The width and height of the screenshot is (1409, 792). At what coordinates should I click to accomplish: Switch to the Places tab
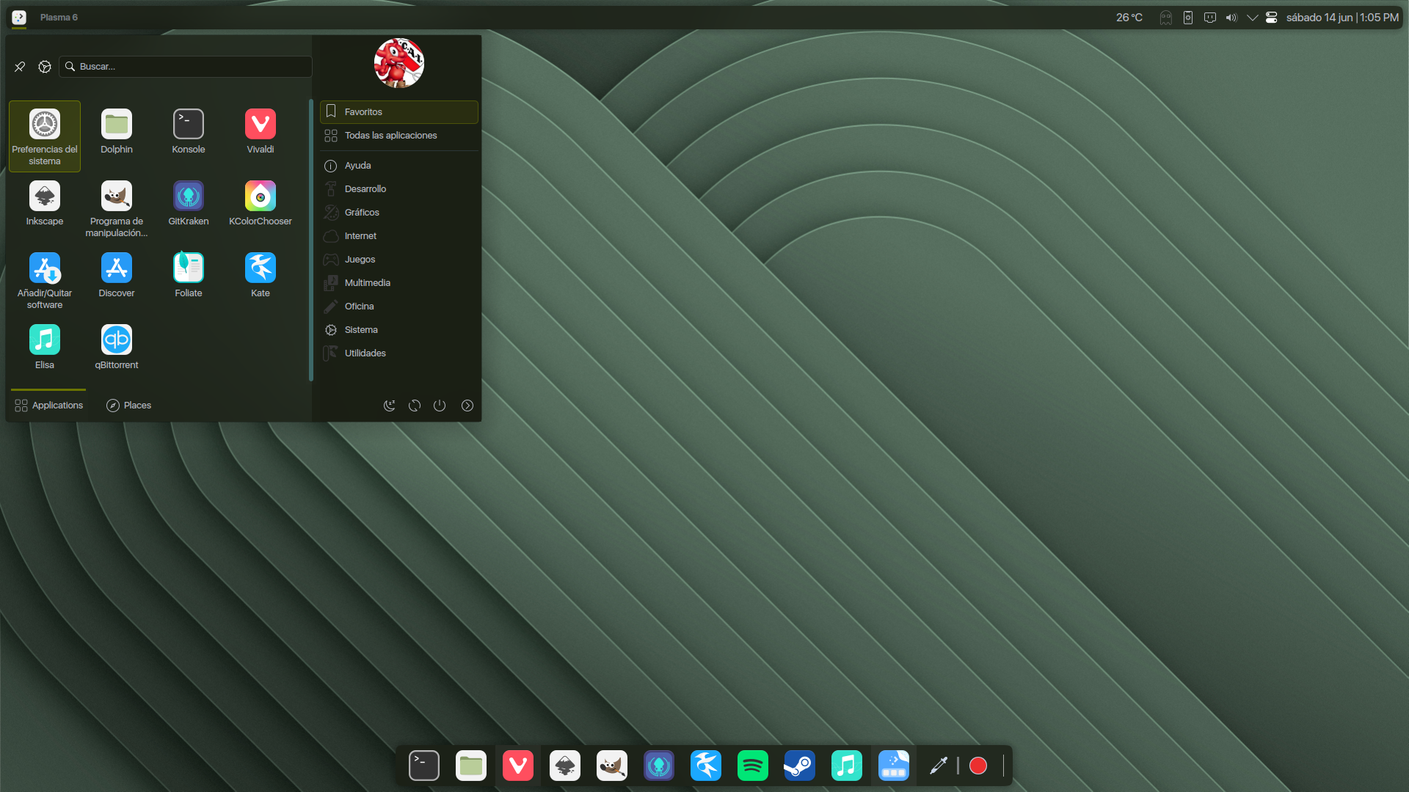[129, 406]
